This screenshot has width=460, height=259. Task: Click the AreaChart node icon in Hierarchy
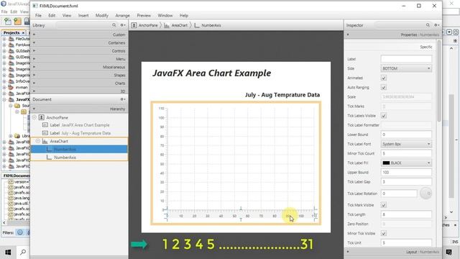point(45,141)
